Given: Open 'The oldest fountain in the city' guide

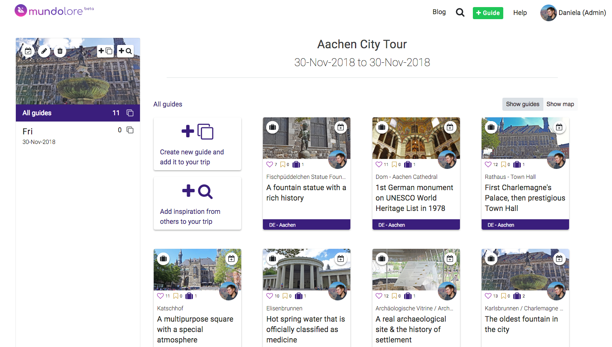Looking at the screenshot, I should 521,324.
